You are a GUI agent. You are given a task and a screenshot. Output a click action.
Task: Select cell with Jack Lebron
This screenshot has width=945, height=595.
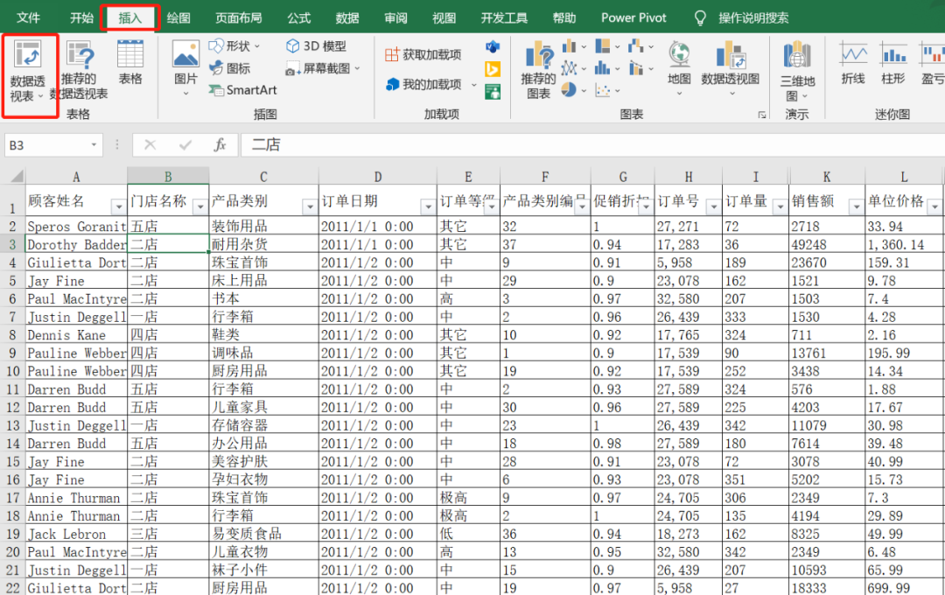click(76, 534)
